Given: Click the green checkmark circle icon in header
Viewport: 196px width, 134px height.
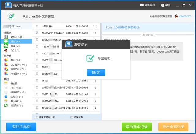Looking at the screenshot, I should (x=11, y=16).
